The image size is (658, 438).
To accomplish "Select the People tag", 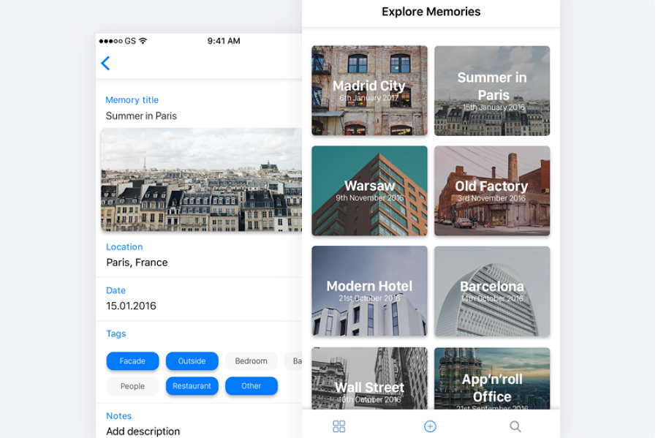I will pos(132,386).
